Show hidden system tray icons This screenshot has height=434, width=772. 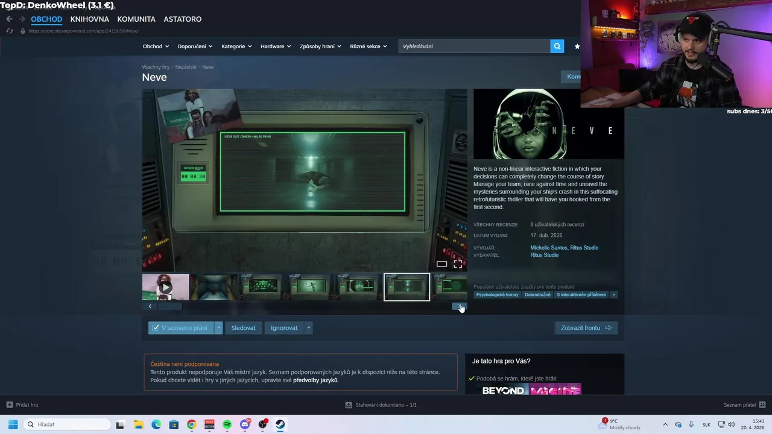[x=665, y=424]
